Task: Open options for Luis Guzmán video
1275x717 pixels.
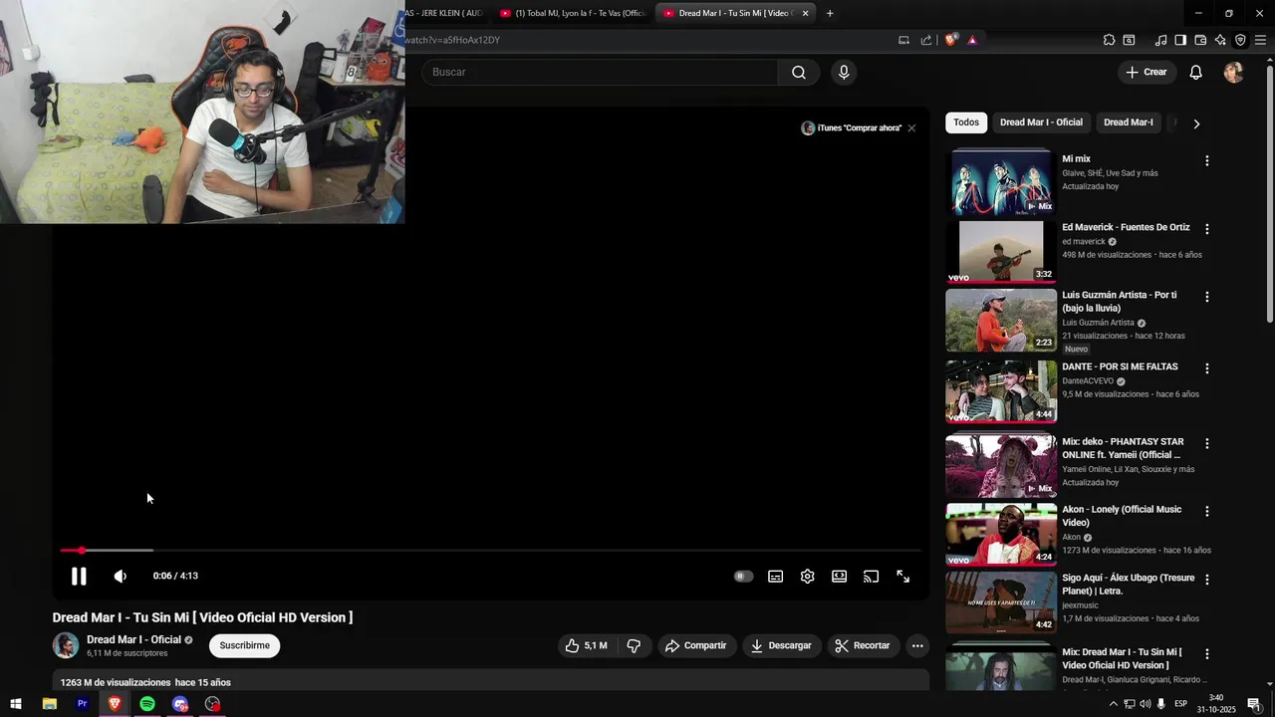Action: pos(1206,297)
